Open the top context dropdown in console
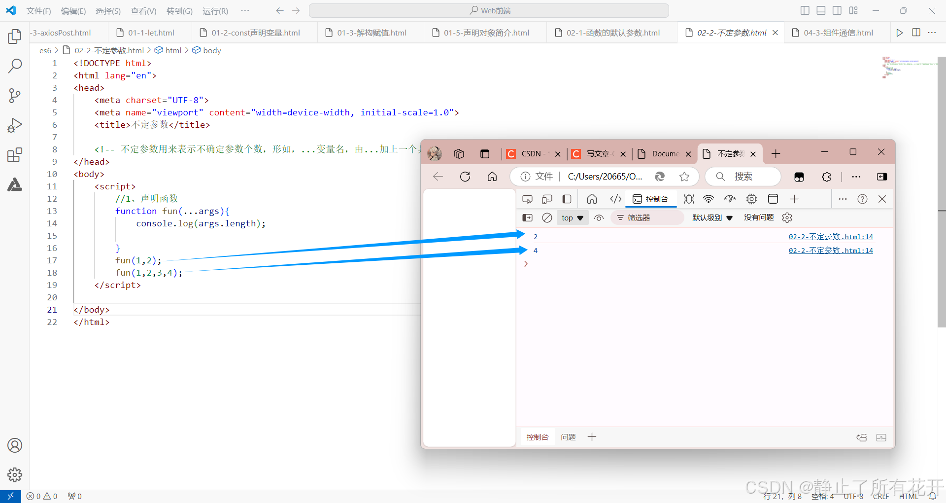The height and width of the screenshot is (503, 946). click(x=573, y=217)
